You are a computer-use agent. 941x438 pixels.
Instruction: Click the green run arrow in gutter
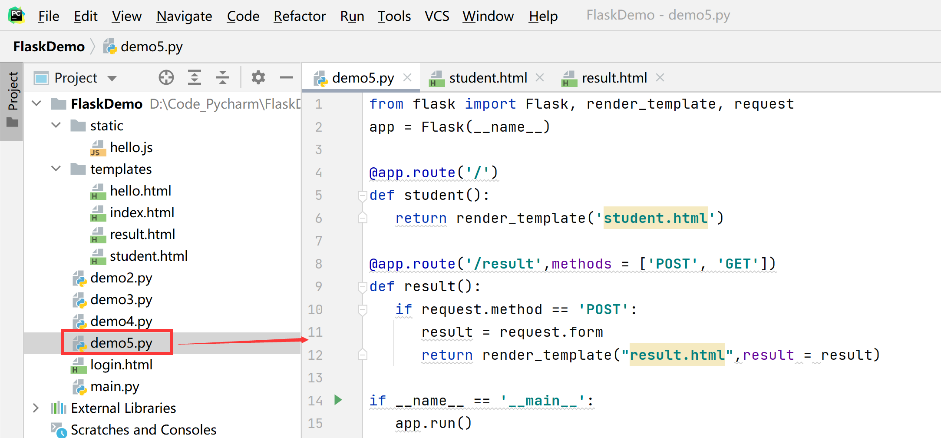(x=338, y=400)
